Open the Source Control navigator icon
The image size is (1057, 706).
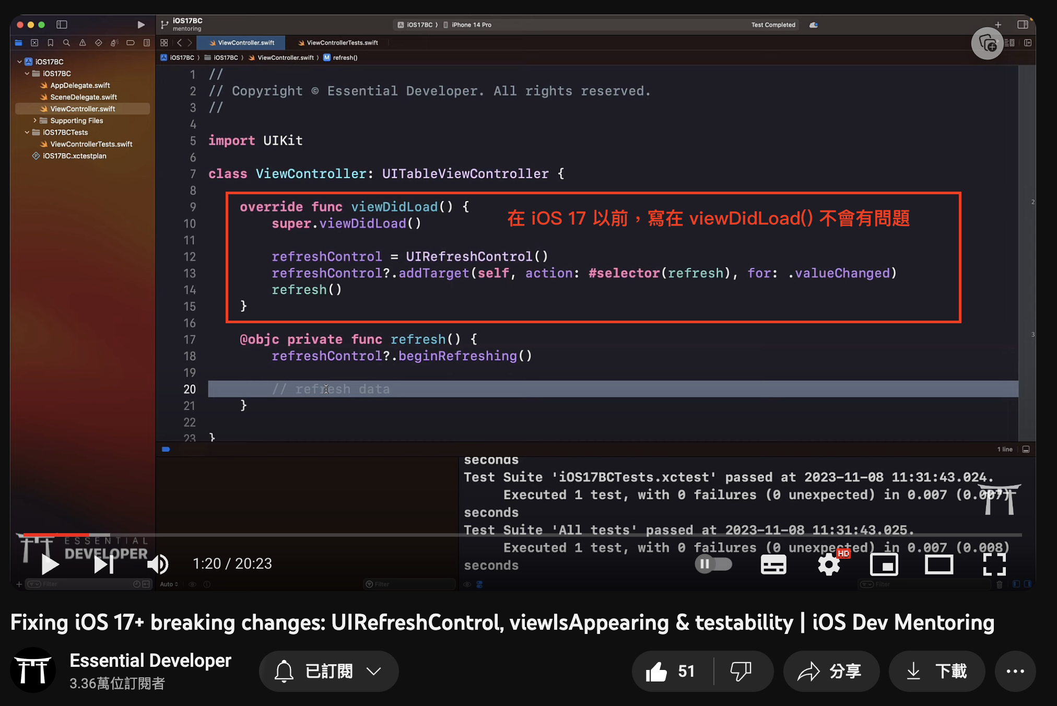(x=34, y=43)
